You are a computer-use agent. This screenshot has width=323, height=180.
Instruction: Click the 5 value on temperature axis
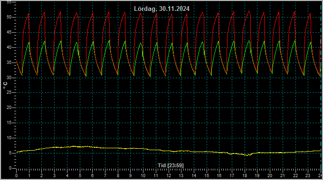tap(10, 153)
